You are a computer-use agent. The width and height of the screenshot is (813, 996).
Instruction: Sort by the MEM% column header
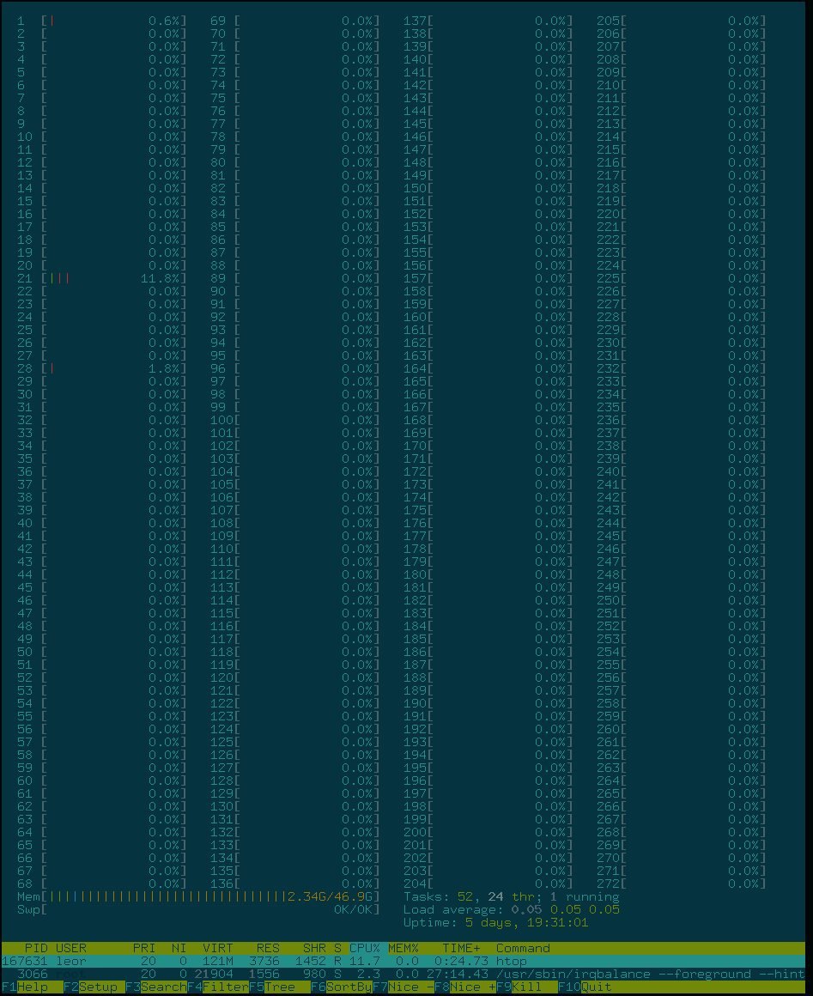(x=403, y=948)
